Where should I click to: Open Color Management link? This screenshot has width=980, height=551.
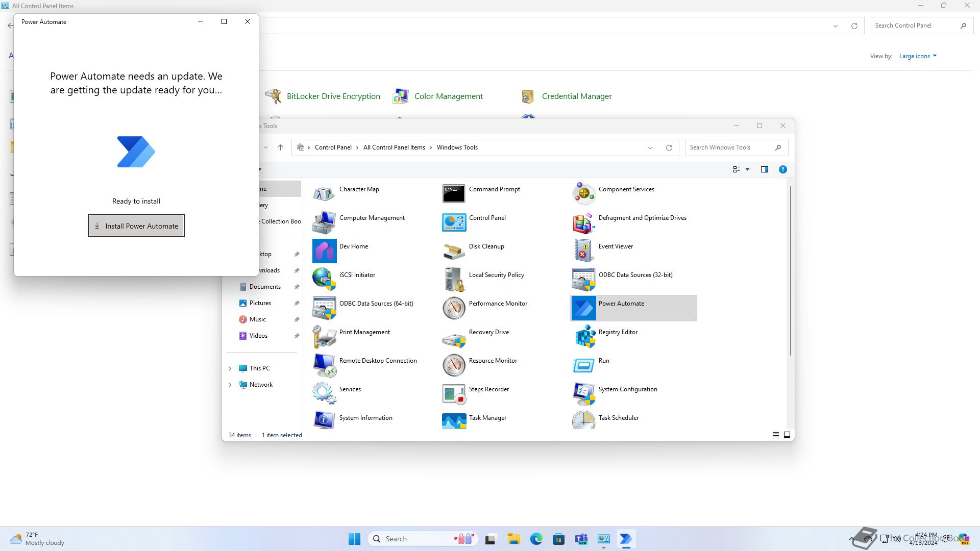pyautogui.click(x=448, y=96)
